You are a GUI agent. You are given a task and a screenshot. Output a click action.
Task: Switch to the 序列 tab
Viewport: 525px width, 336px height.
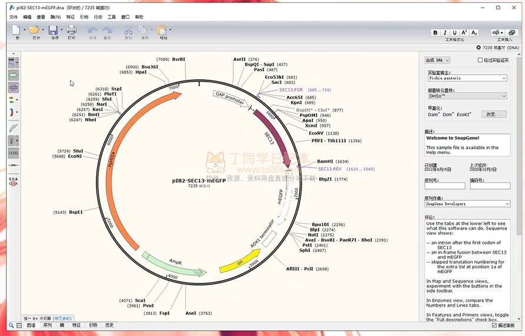tap(47, 325)
